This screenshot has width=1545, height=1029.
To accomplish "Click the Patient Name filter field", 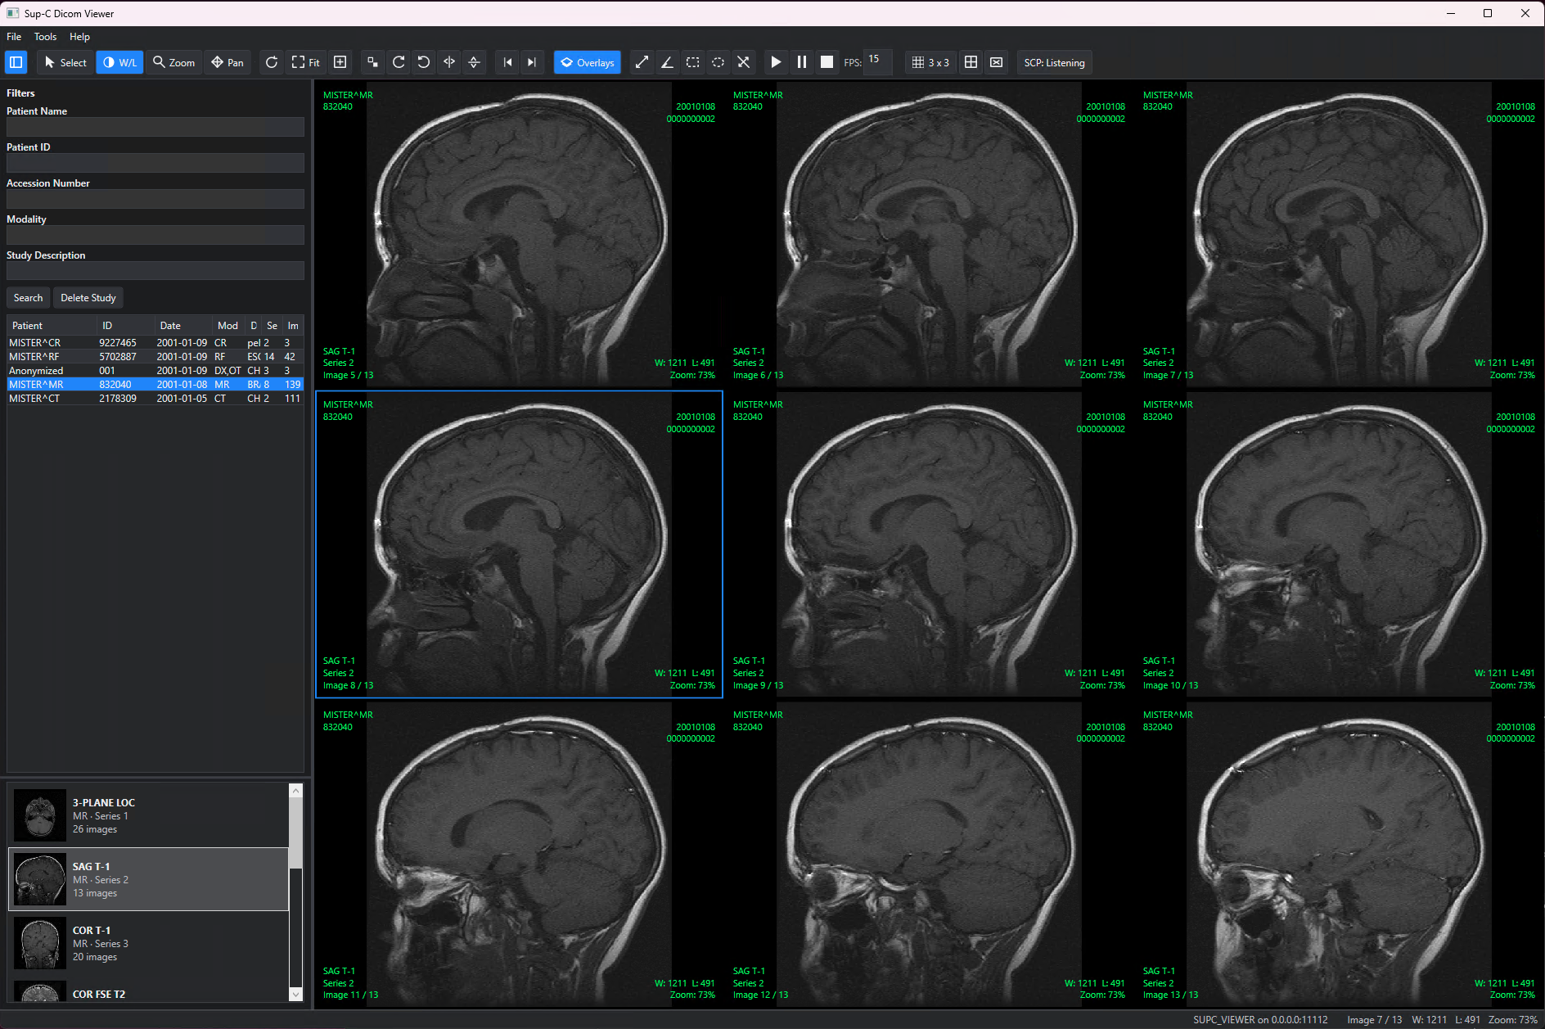I will pos(155,127).
